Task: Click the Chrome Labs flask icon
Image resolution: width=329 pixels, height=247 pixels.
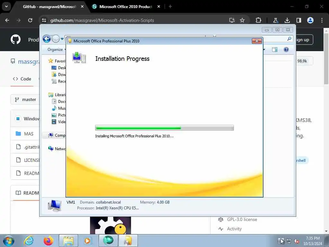Action: (275, 20)
